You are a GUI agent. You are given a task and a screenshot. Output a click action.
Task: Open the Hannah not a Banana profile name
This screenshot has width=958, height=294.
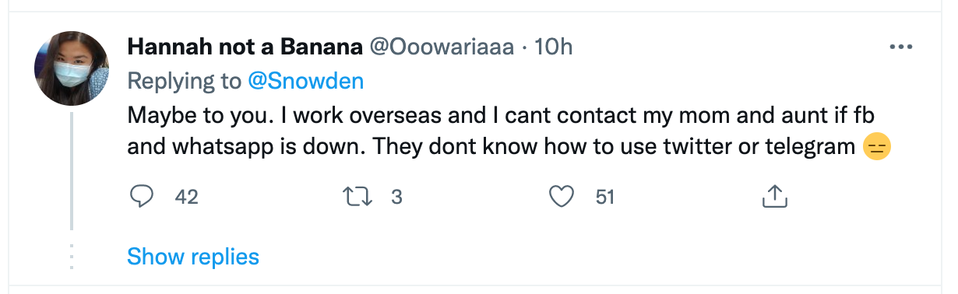[x=245, y=47]
